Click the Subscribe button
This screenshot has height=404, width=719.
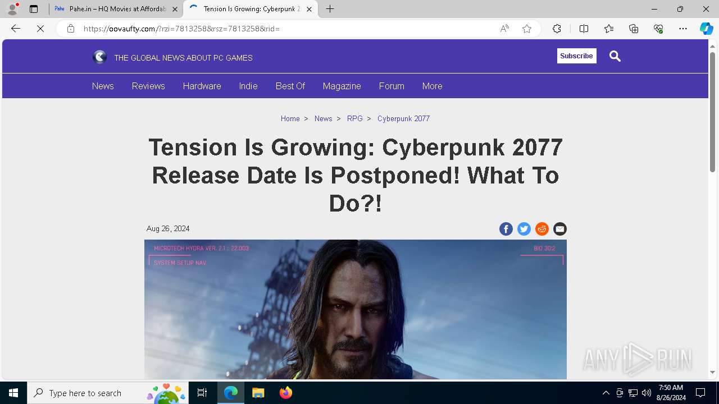click(576, 56)
